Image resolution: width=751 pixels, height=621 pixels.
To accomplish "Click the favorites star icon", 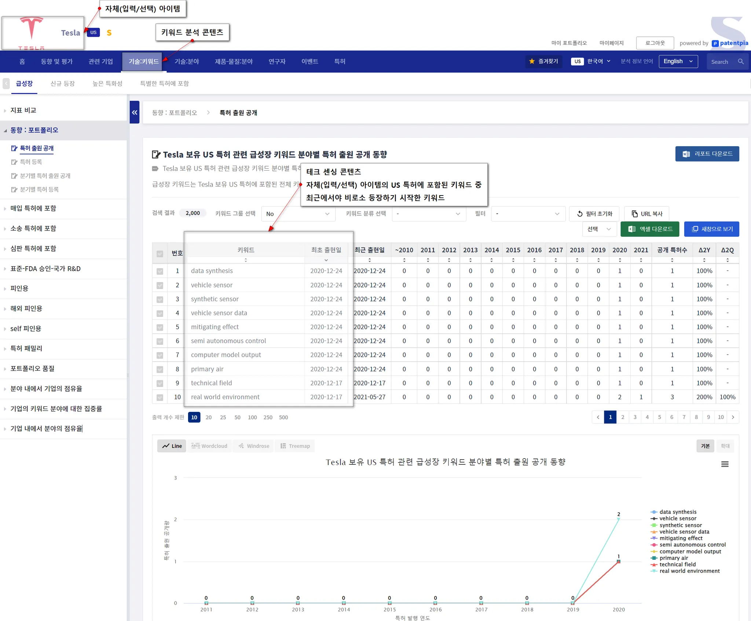I will pyautogui.click(x=532, y=61).
